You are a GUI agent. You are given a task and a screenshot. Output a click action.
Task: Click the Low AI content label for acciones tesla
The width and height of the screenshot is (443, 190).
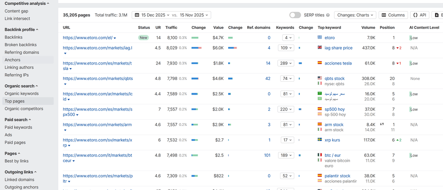tap(414, 63)
